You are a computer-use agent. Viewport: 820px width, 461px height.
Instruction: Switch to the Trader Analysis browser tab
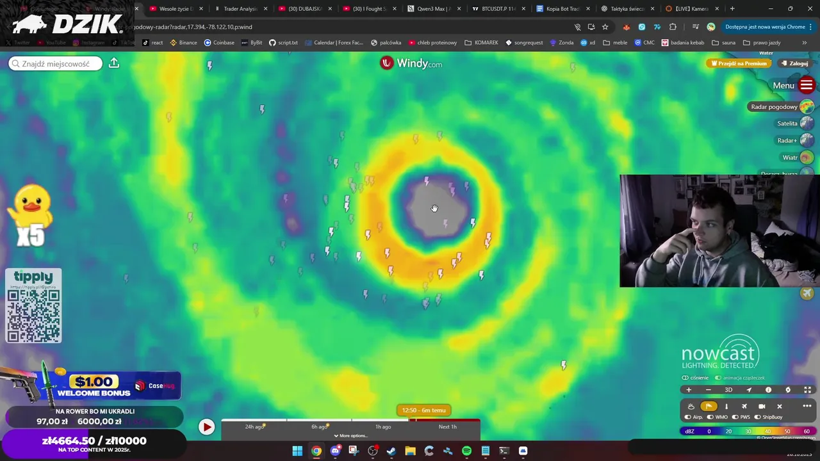tap(241, 9)
